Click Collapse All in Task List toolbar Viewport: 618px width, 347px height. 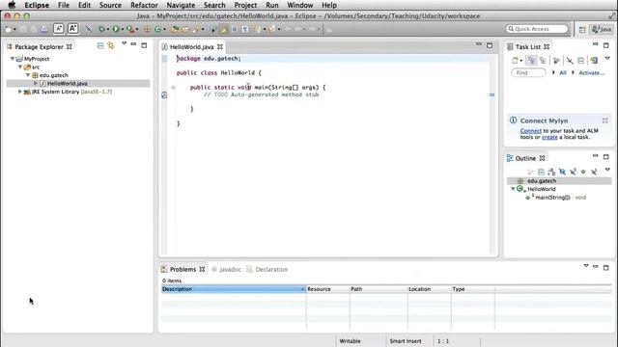coord(580,61)
